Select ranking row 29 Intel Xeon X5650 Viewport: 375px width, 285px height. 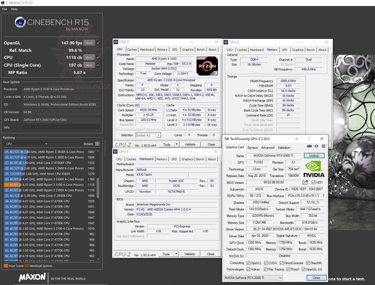49,174
